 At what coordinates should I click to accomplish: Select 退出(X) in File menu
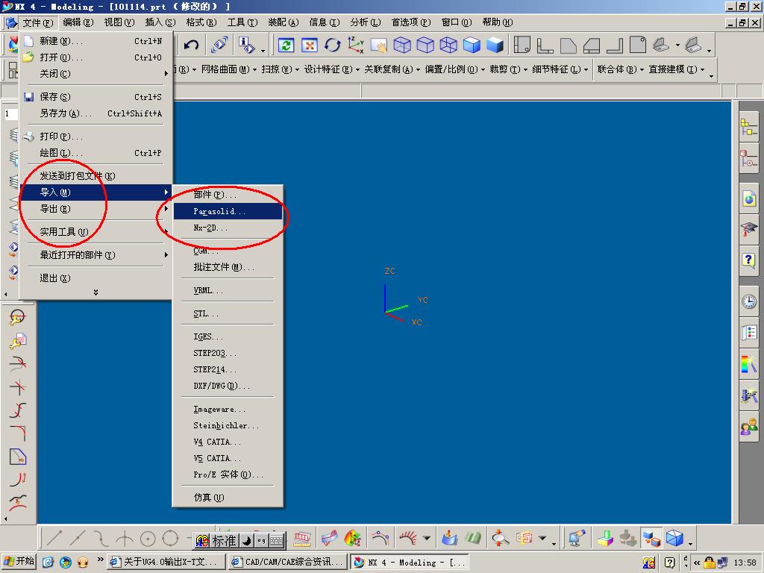pos(95,278)
